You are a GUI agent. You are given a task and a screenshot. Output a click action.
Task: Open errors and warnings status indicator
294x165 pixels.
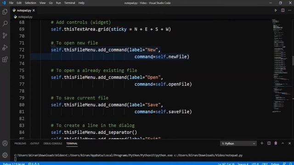(x=34, y=164)
